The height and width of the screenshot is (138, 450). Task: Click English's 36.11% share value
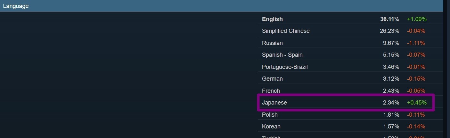(x=389, y=19)
